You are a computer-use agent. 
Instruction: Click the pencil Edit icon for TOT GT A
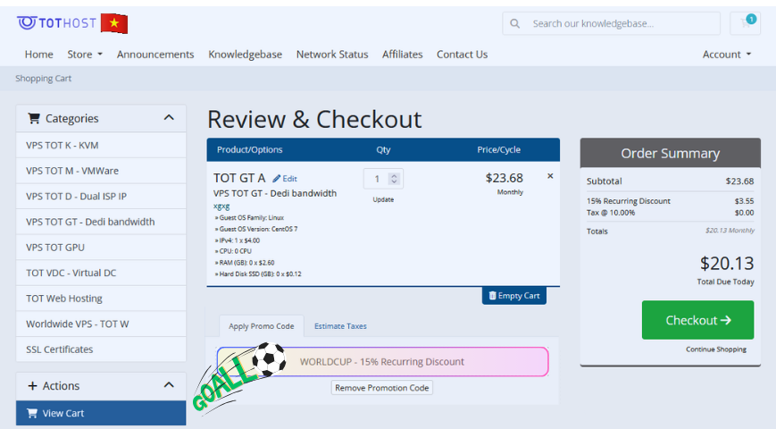(x=276, y=179)
